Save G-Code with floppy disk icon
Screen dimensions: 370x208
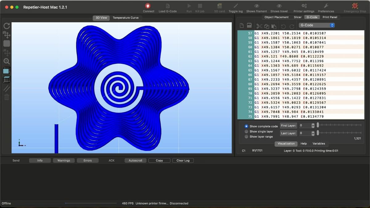[249, 26]
